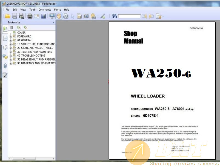Click the RMS protection lock icon
The image size is (220, 167).
[93, 16]
